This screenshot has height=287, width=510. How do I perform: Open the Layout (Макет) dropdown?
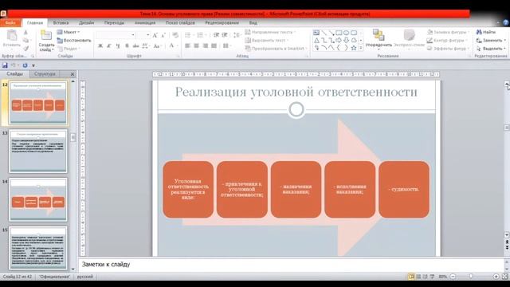tap(69, 32)
